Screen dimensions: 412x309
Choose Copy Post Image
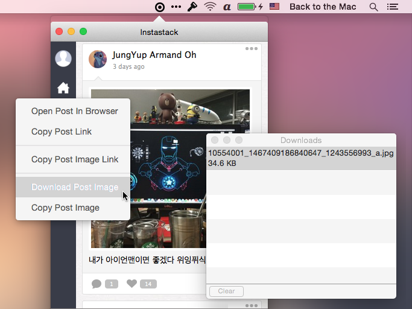click(x=73, y=208)
